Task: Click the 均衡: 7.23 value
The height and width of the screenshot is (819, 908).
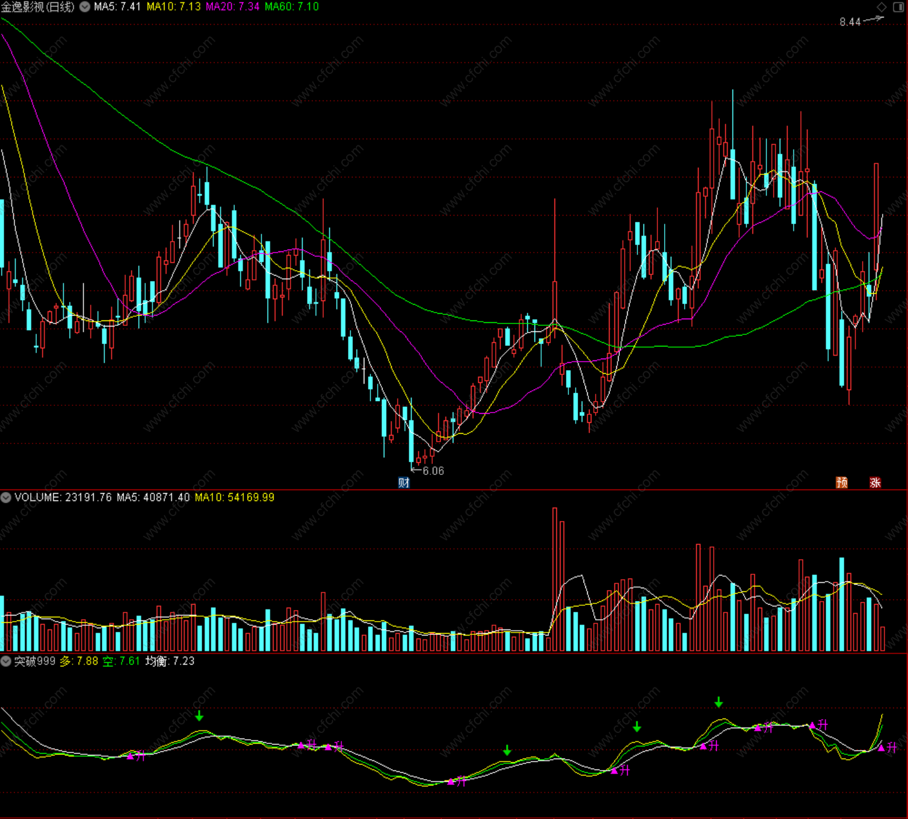Action: point(170,661)
